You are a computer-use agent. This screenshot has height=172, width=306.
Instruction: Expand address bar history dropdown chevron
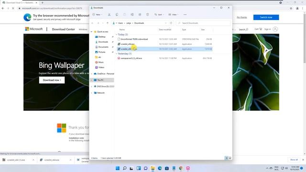(166, 23)
